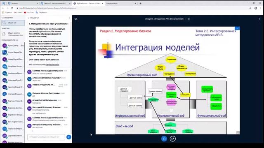
Task: Click the lecture title above the presentation
Action: [164, 19]
